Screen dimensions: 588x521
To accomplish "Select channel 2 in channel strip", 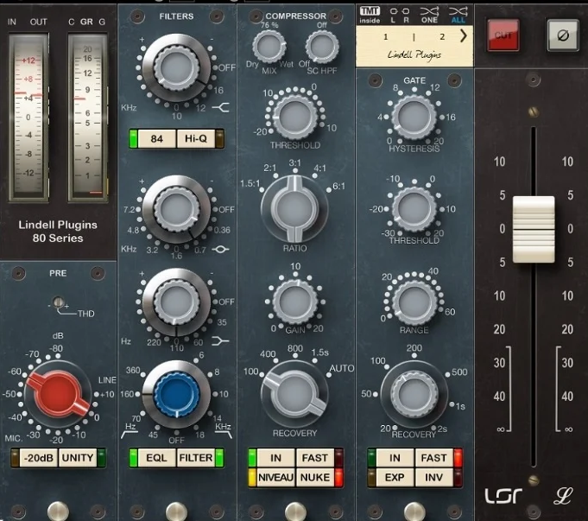I will (442, 37).
